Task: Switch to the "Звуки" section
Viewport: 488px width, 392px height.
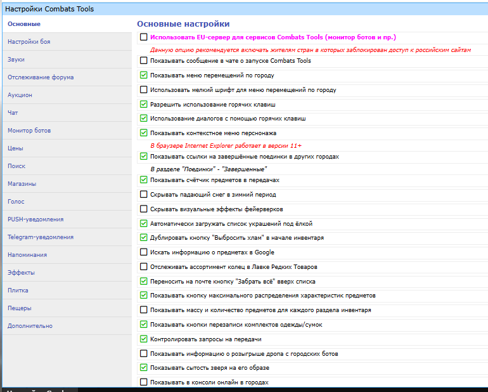Action: (x=16, y=60)
